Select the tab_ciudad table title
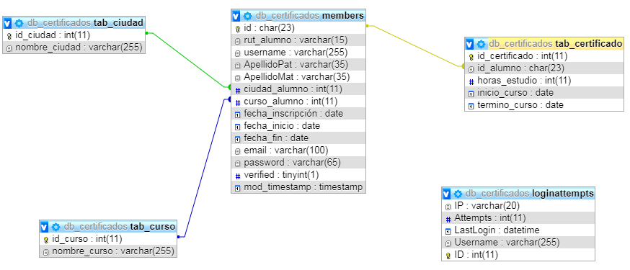Image resolution: width=630 pixels, height=270 pixels. pos(85,22)
